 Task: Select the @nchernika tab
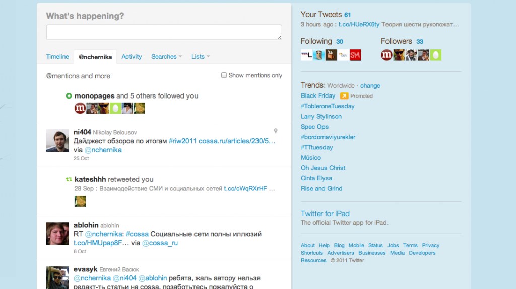click(x=95, y=57)
